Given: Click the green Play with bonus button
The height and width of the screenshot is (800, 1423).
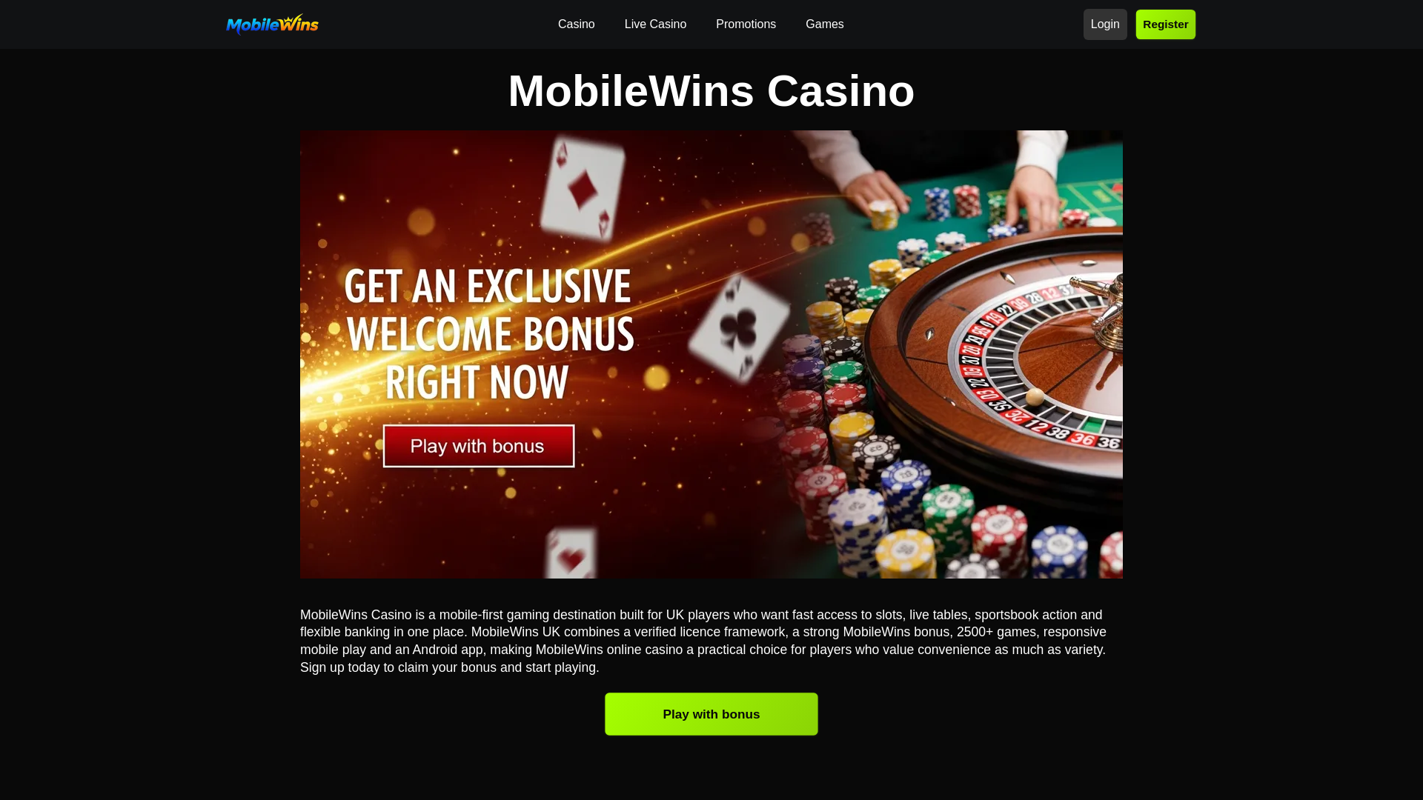Looking at the screenshot, I should [x=711, y=714].
